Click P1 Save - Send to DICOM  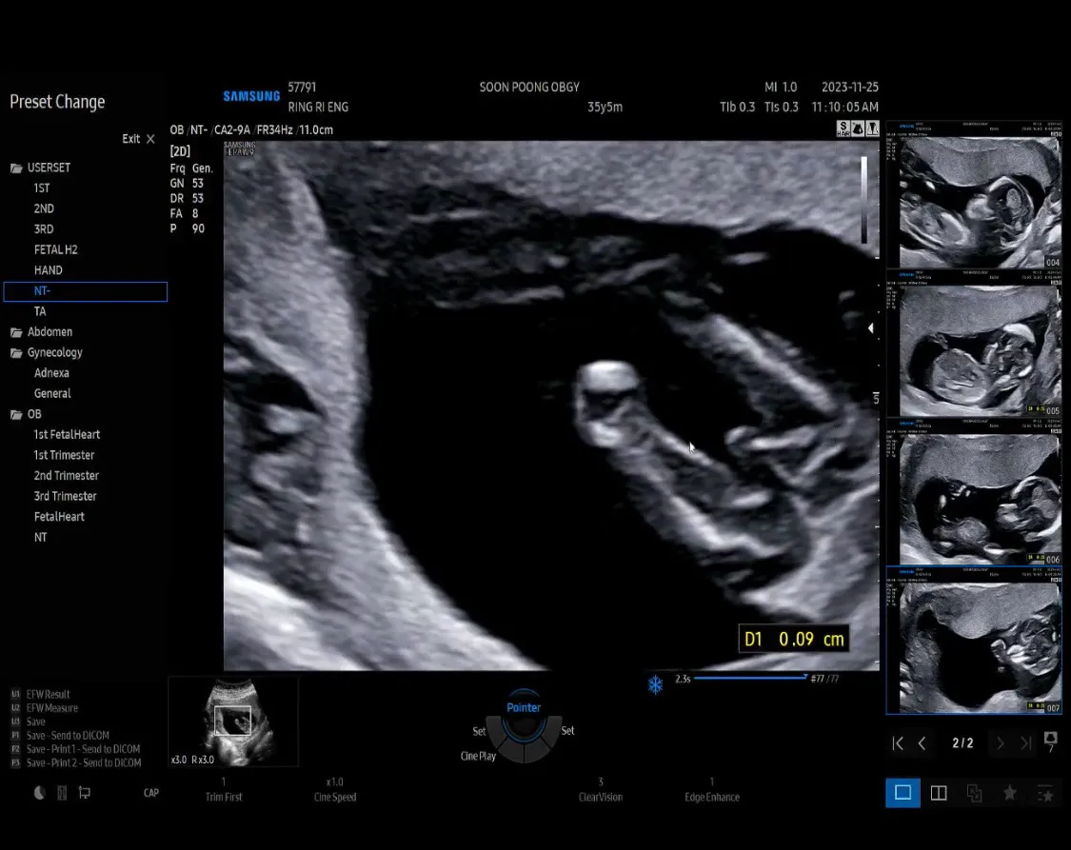click(60, 735)
